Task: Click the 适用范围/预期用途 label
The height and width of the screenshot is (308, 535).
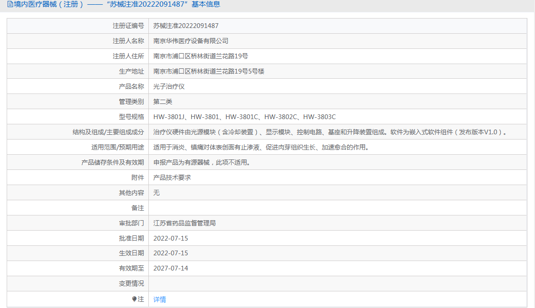Action: point(118,148)
